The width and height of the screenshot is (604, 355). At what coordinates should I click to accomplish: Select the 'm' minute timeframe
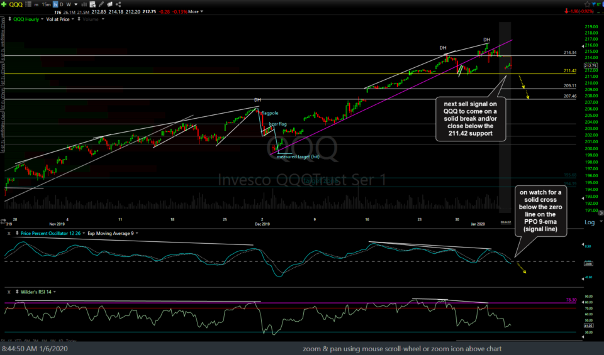pyautogui.click(x=36, y=4)
